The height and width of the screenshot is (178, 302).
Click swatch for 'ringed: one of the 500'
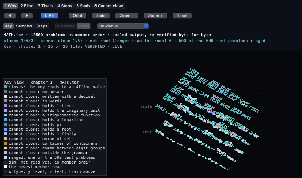[x=6, y=158]
